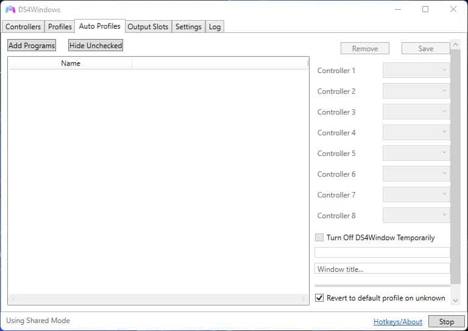
Task: Open the Controller 6 profile dropdown
Action: (x=416, y=174)
